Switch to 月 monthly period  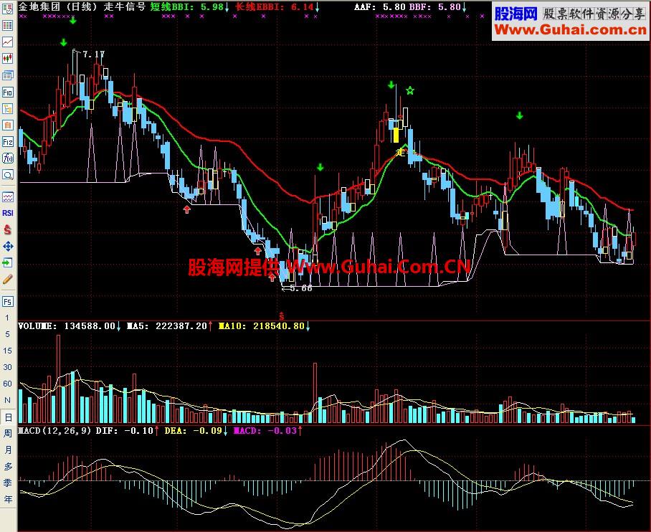8,450
